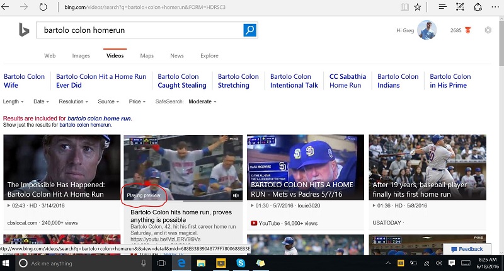Open browser Share icon
The height and width of the screenshot is (271, 504).
478,7
